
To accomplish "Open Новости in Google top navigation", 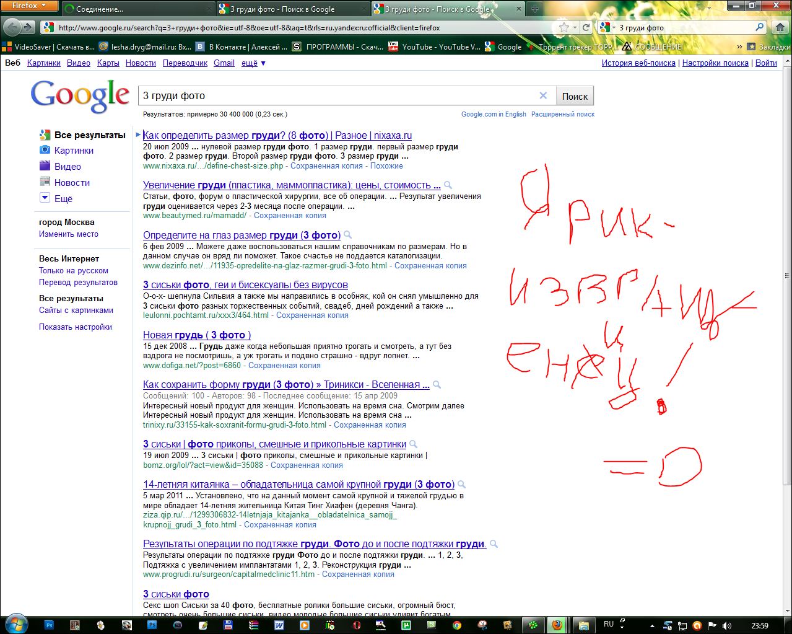I will pos(141,63).
